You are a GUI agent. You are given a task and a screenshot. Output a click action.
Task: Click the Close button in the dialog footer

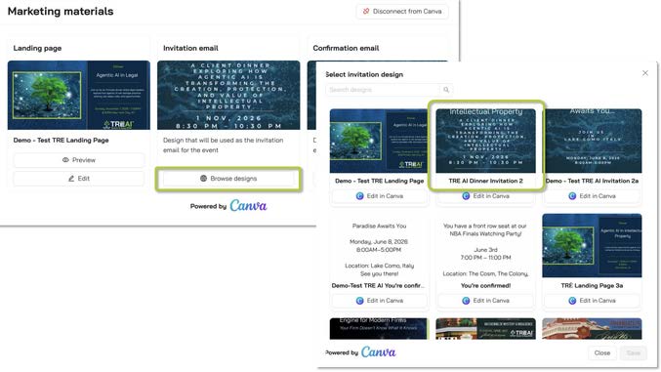602,353
